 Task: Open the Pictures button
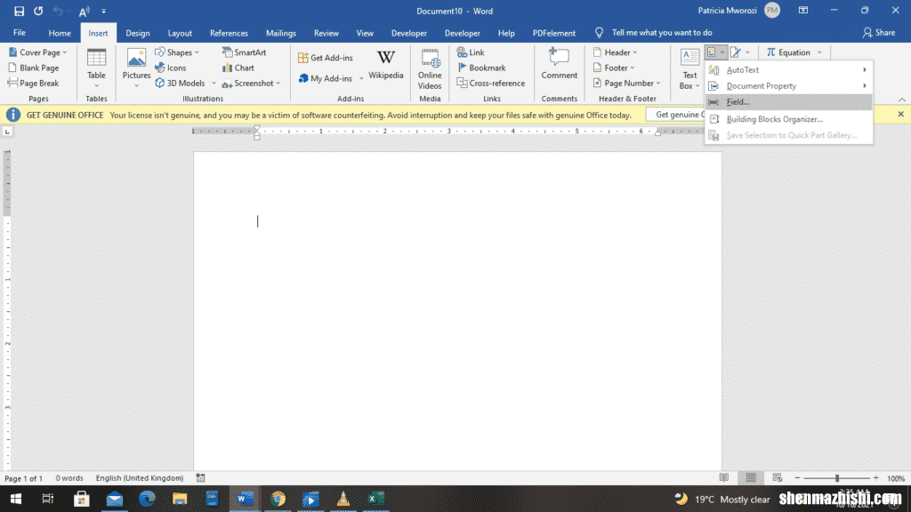click(136, 68)
